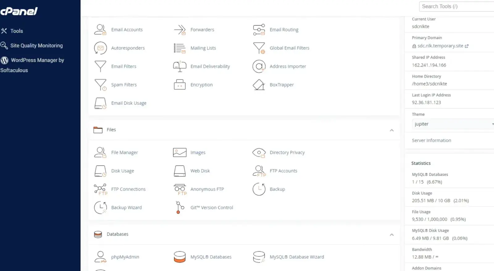Click the Git Version Control label
494x271 pixels.
coord(212,208)
